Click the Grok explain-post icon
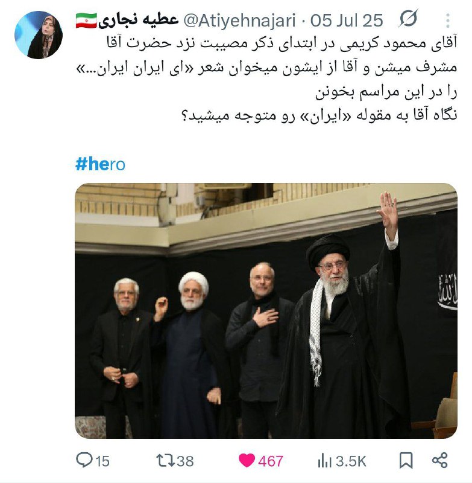Image resolution: width=472 pixels, height=483 pixels. point(408,19)
